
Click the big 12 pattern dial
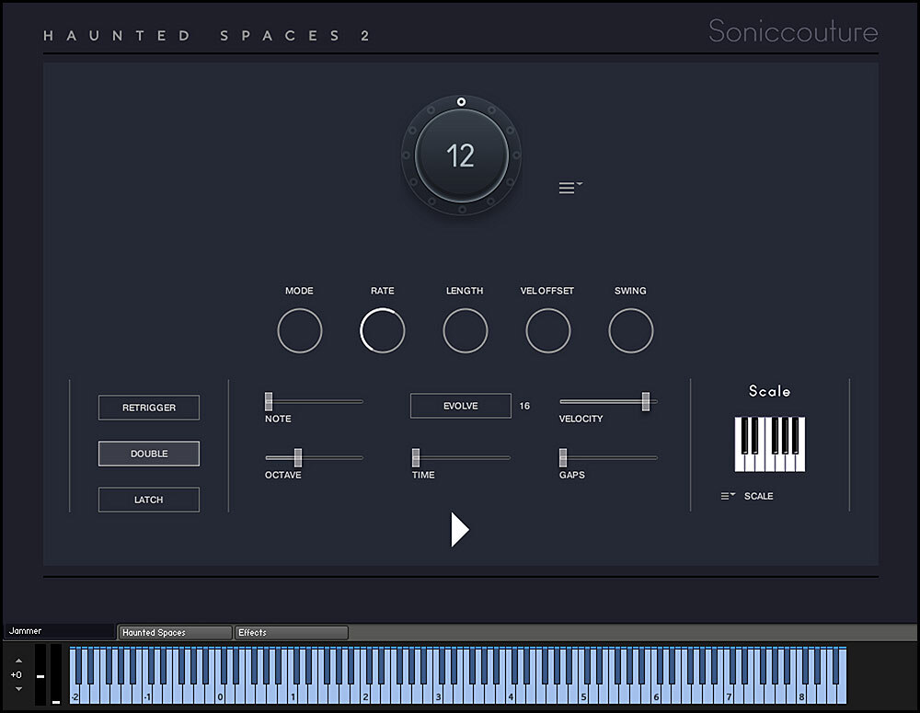click(x=461, y=156)
